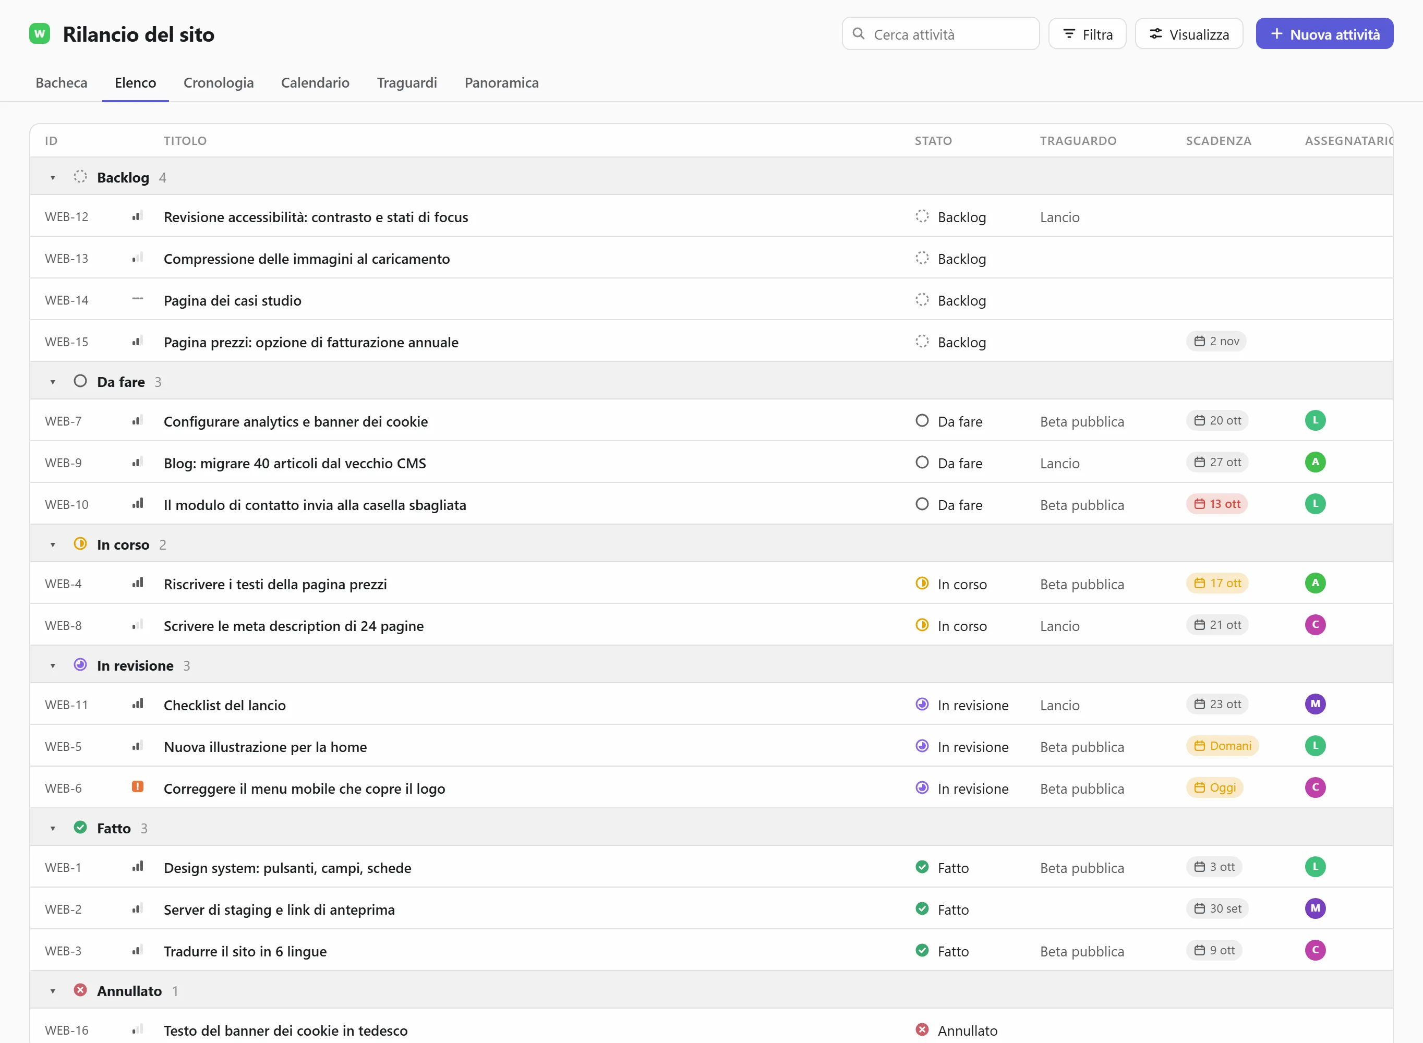Open the Panoramica tab

tap(501, 83)
